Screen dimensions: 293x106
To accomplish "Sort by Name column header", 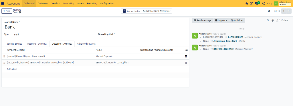I will [99, 50].
